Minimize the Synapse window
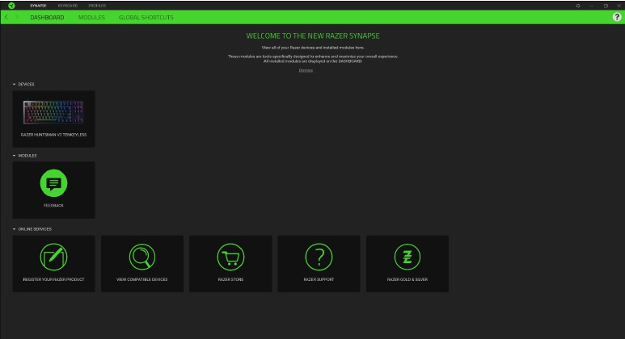The image size is (625, 339). [592, 6]
